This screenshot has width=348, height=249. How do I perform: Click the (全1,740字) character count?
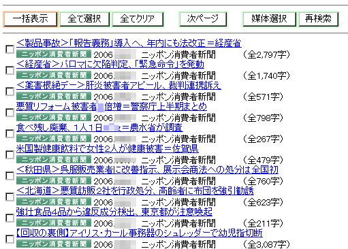(266, 76)
